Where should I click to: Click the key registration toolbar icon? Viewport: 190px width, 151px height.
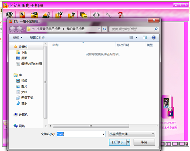[108, 15]
